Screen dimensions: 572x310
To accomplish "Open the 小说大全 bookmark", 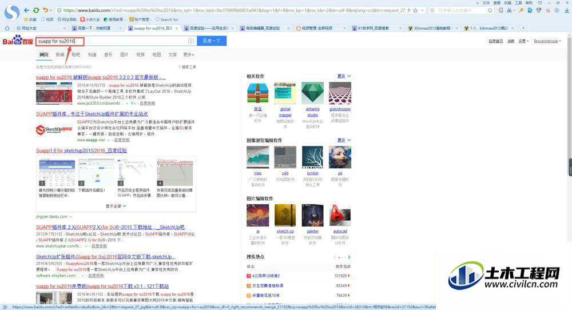I will click(x=90, y=19).
